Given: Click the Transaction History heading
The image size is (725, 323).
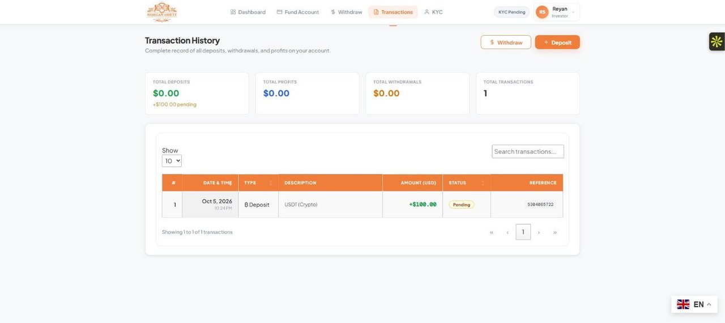Looking at the screenshot, I should (182, 40).
